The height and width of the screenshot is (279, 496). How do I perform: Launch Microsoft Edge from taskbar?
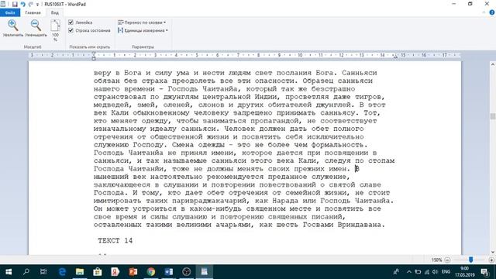[62, 272]
